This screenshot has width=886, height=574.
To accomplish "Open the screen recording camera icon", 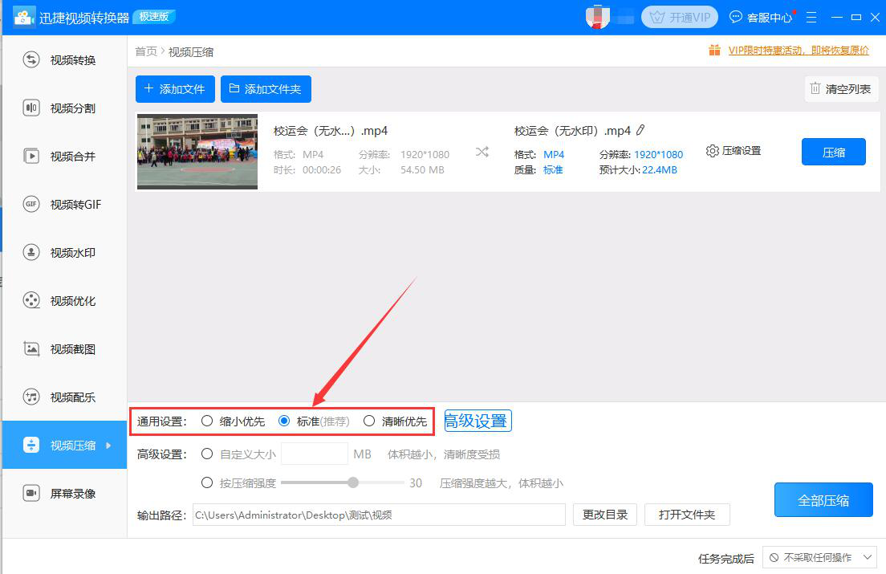I will click(x=31, y=494).
